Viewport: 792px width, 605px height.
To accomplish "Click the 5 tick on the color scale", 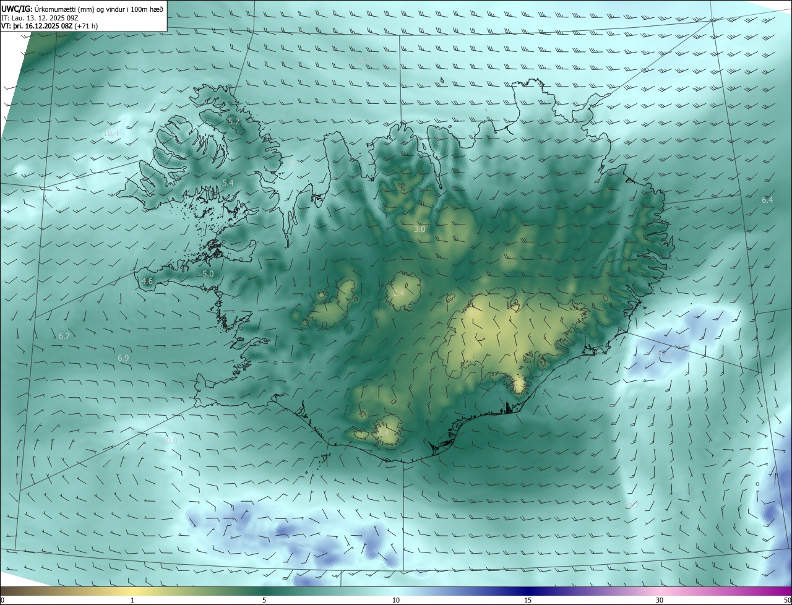I will click(x=264, y=600).
